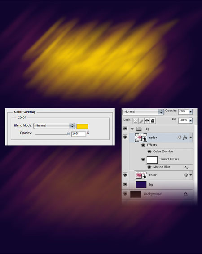Collapse effects arrow on selected color layer

click(191, 138)
